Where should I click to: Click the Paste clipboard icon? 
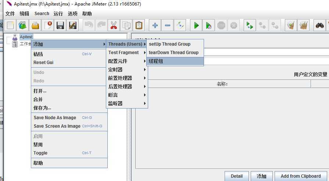(x=139, y=25)
